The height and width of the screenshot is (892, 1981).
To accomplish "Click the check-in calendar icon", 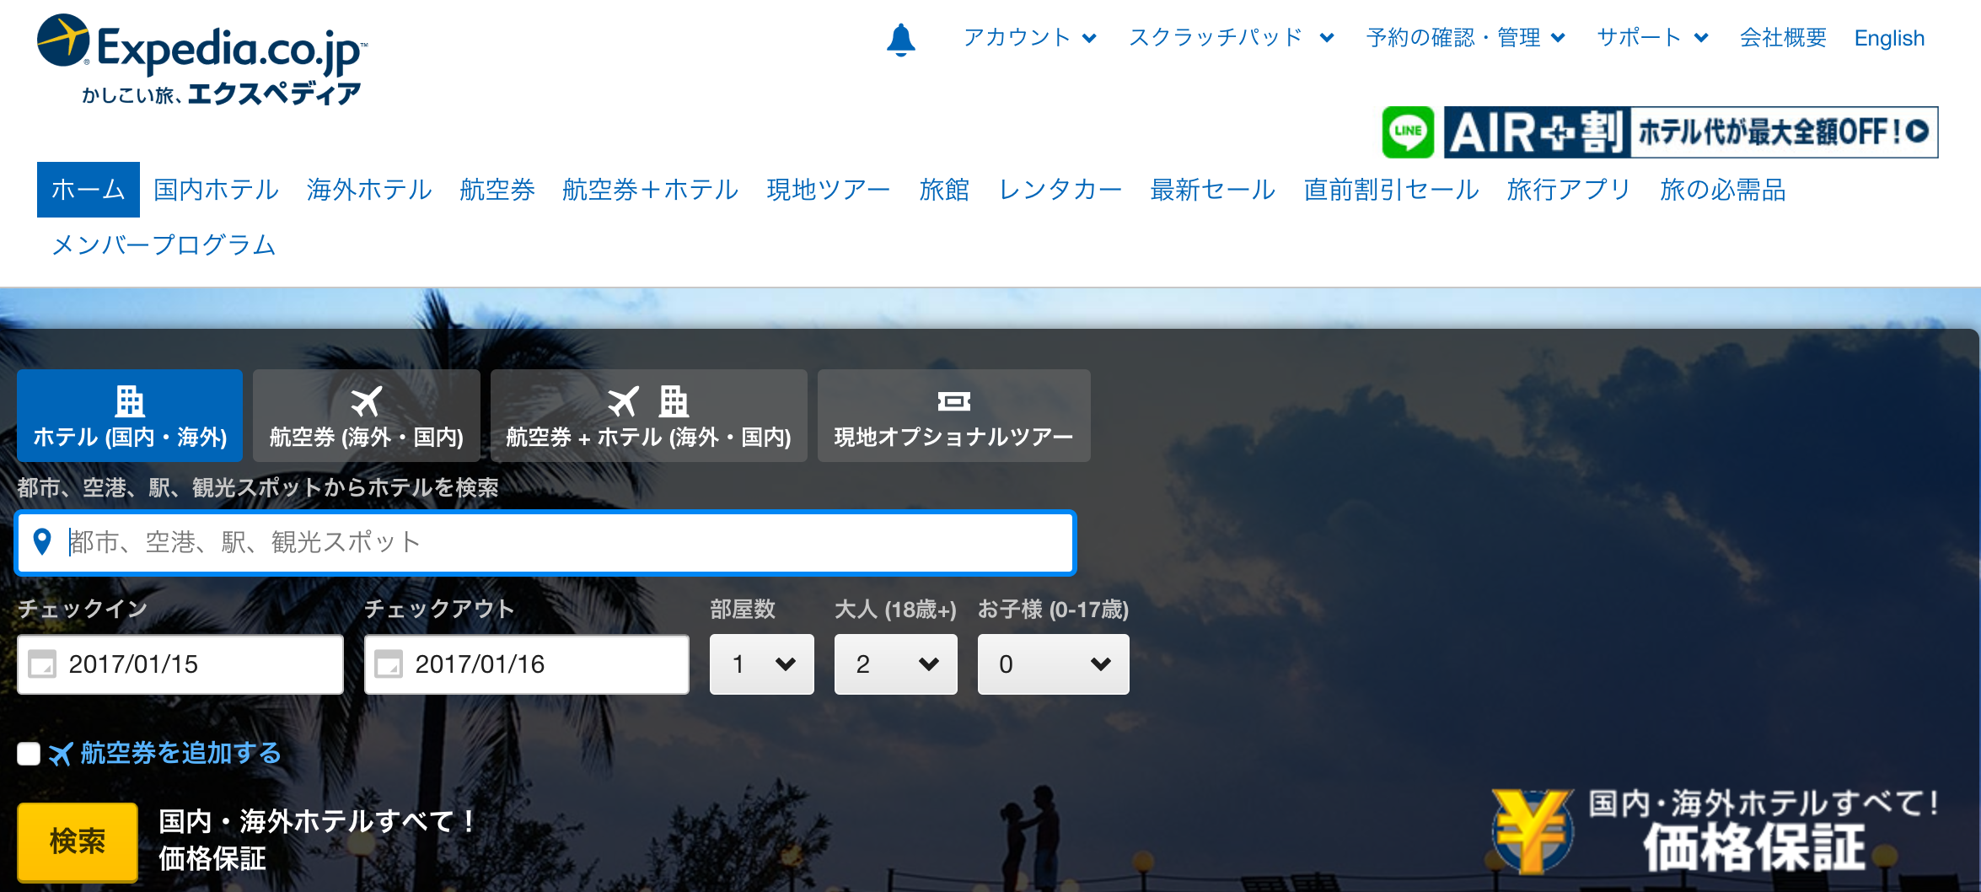I will [42, 664].
